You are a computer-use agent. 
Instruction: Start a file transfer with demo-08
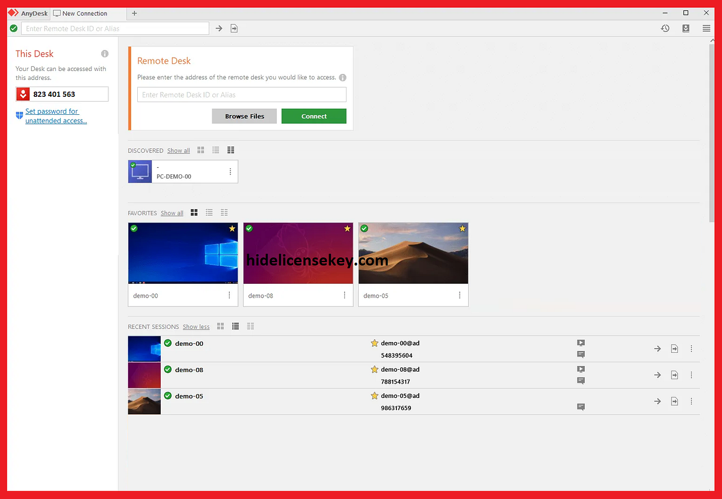pos(674,375)
